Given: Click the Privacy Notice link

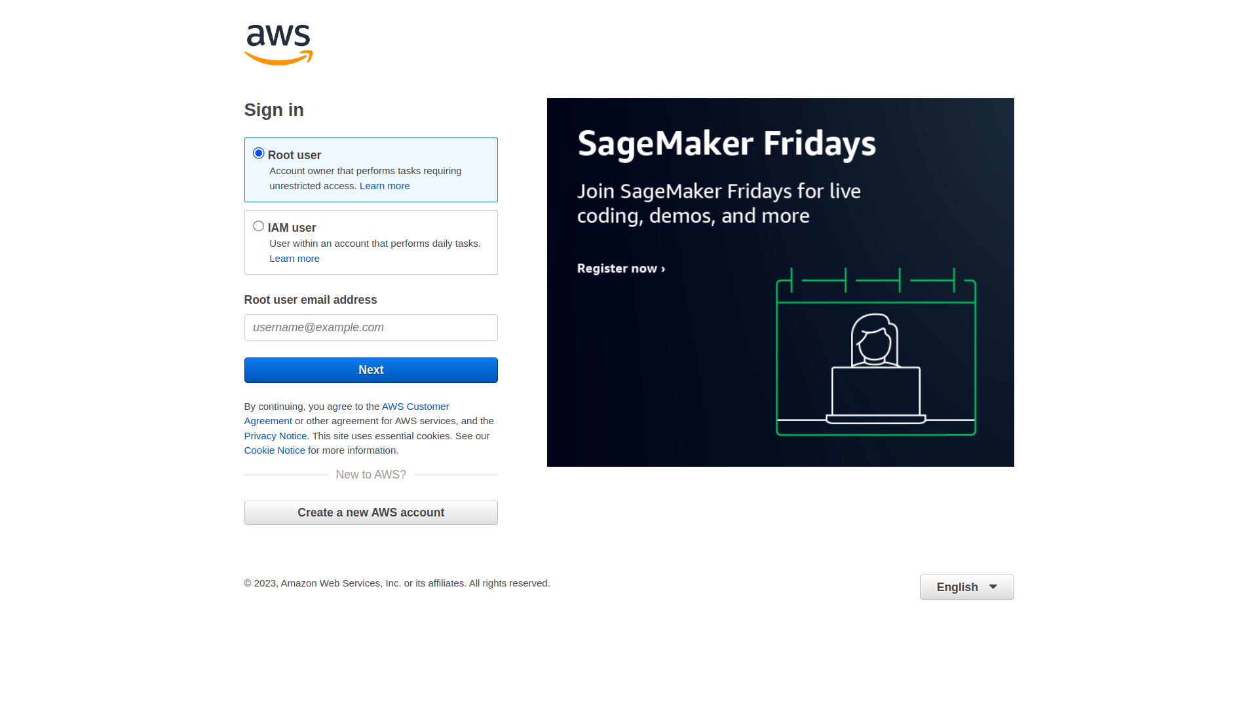Looking at the screenshot, I should click(275, 435).
